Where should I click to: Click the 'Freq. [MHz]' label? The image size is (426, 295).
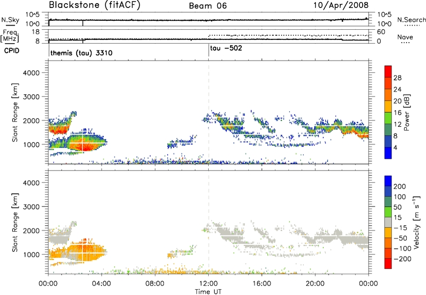point(10,36)
